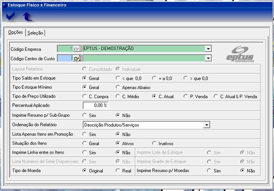Open the Ordenação do Relatório dropdown
Viewport: 274px width, 191px height.
coord(207,125)
